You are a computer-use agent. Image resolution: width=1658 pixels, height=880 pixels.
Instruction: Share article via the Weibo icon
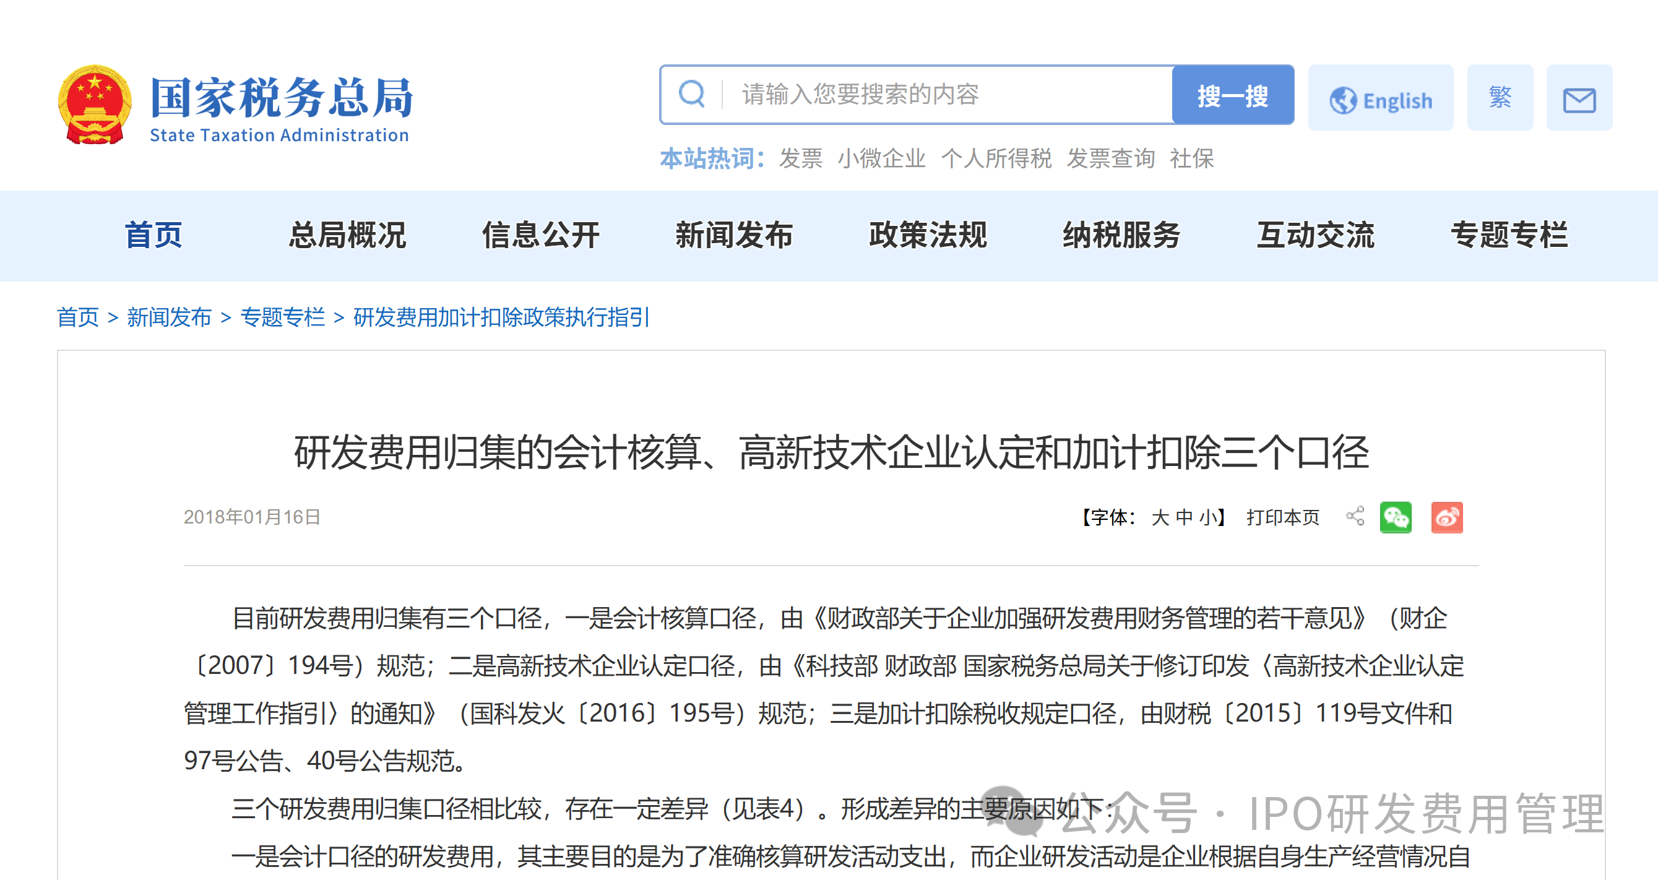point(1447,517)
